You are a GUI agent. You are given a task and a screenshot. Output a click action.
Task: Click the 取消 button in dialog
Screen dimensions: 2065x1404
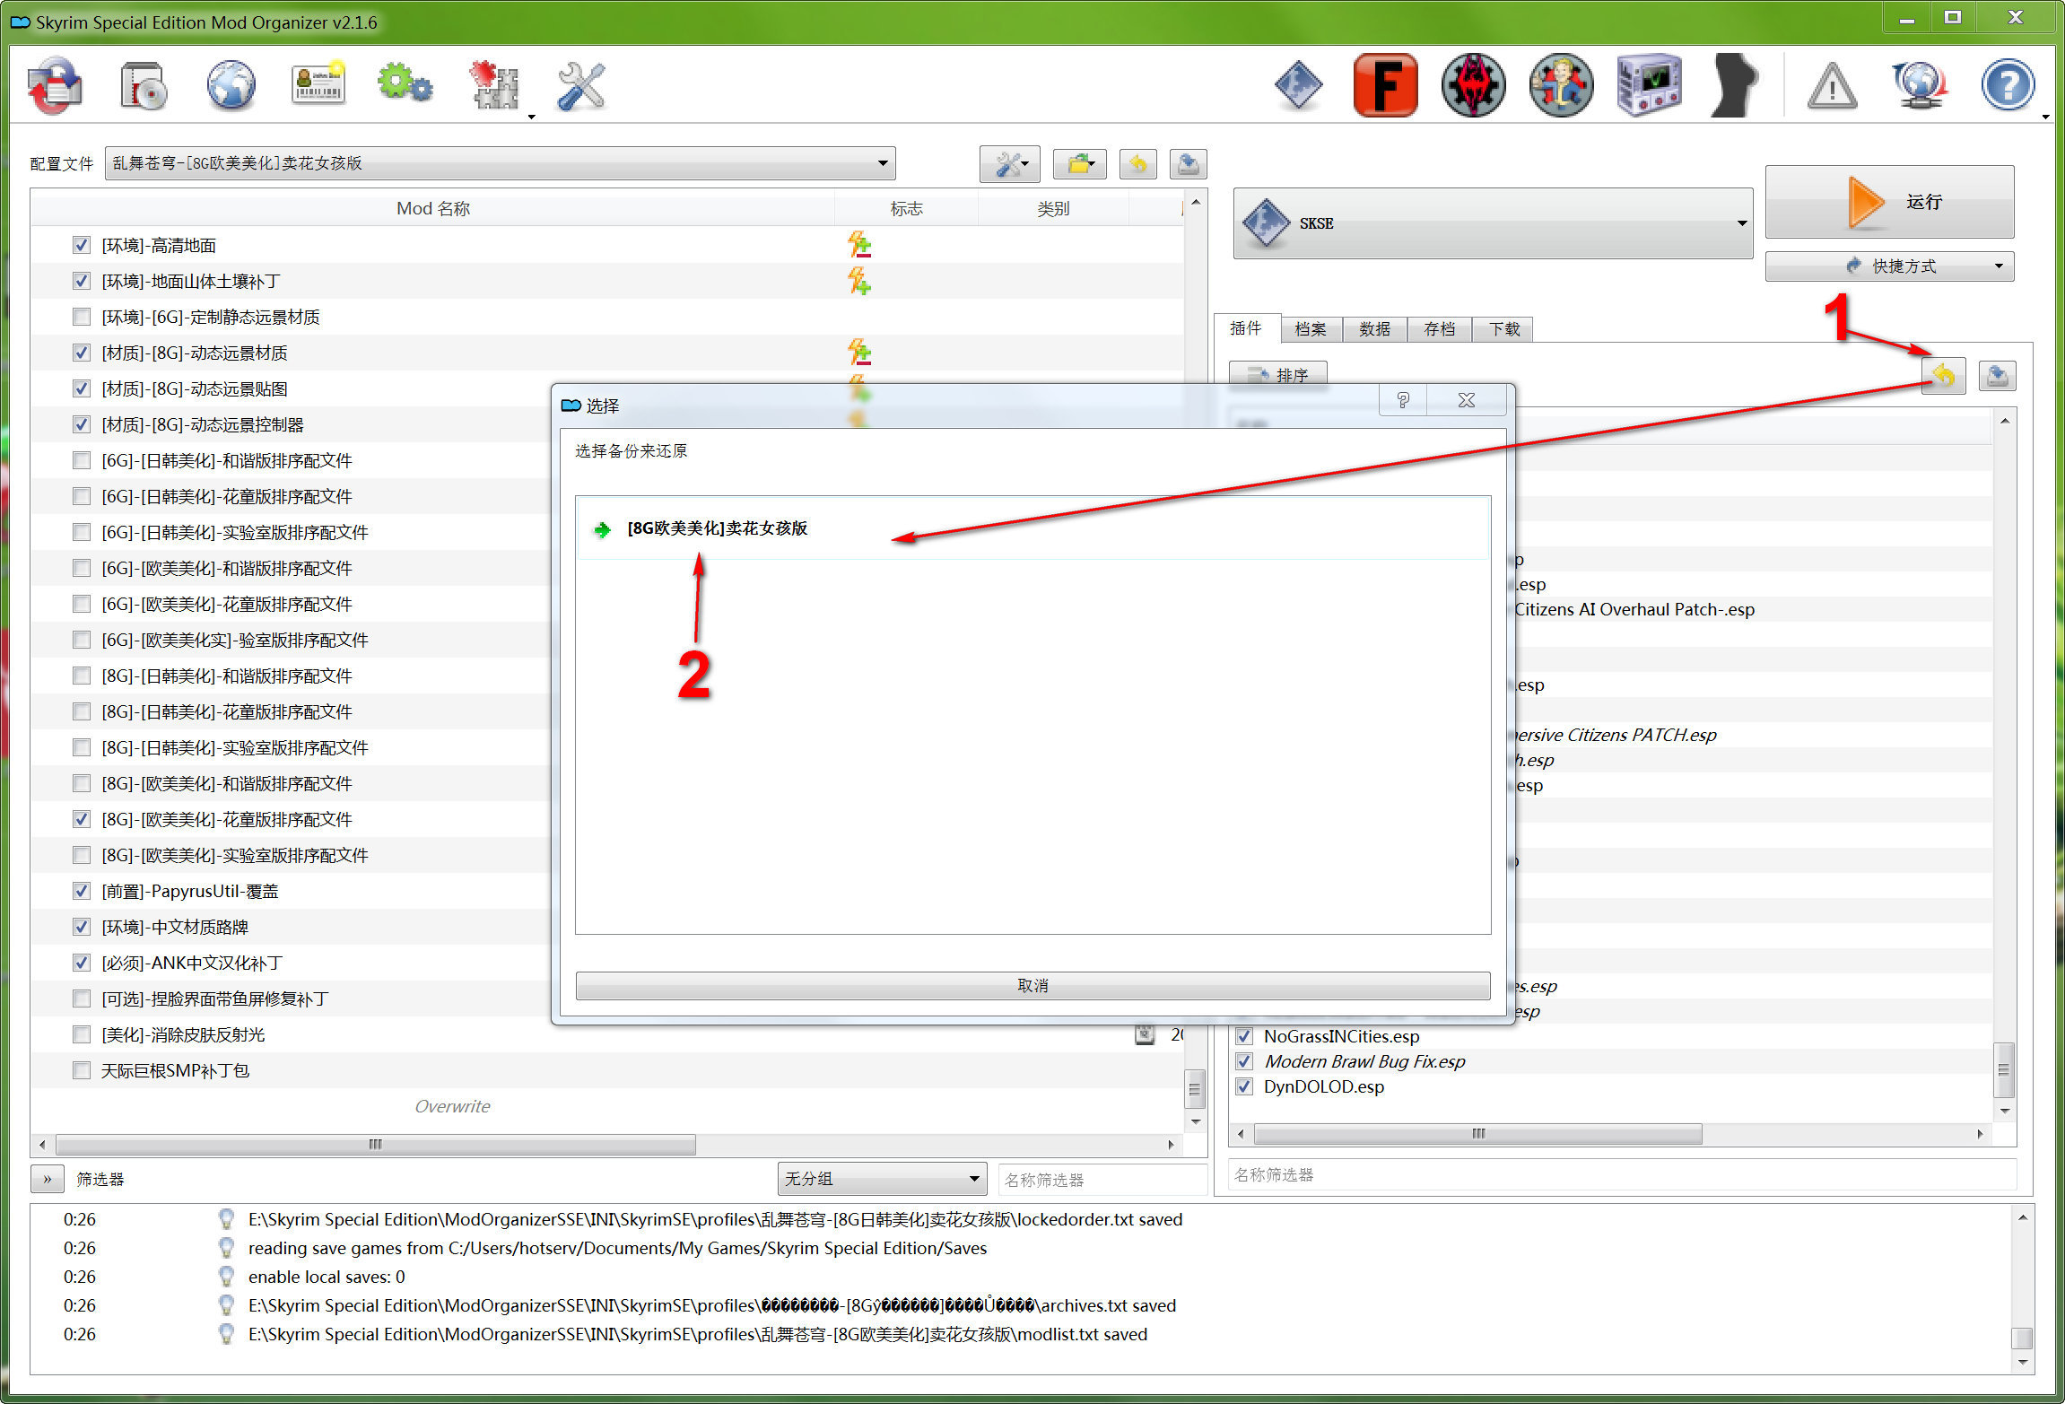tap(1032, 985)
